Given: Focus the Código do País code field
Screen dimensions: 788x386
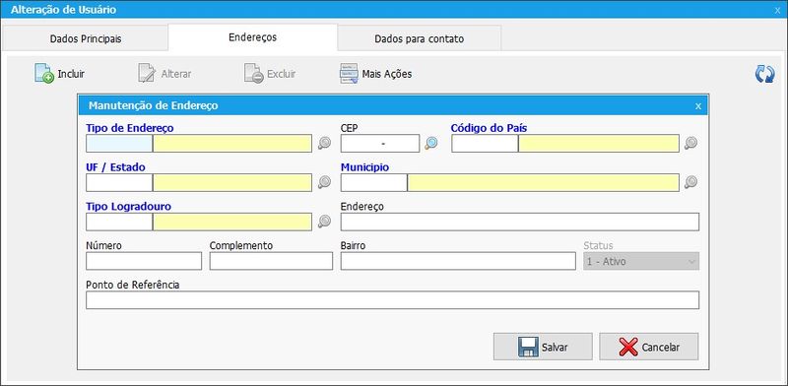Looking at the screenshot, I should point(485,143).
